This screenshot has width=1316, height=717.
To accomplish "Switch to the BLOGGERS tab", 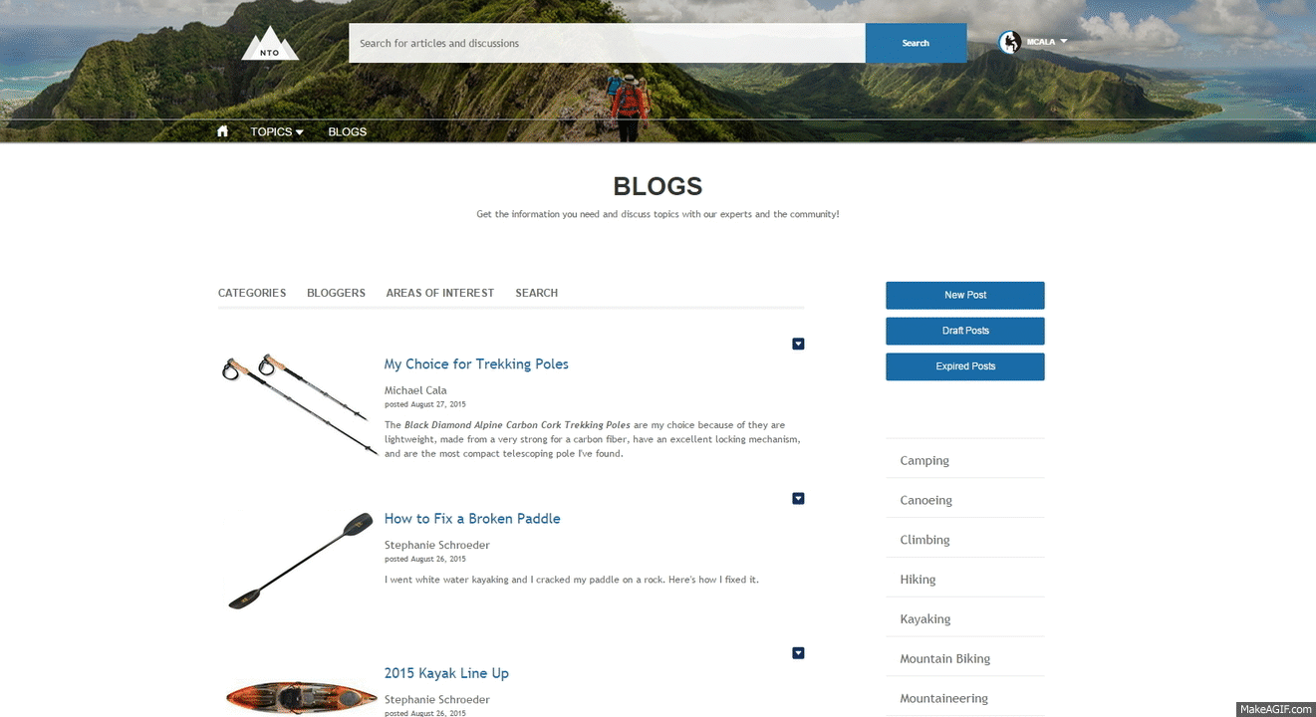I will click(x=336, y=293).
